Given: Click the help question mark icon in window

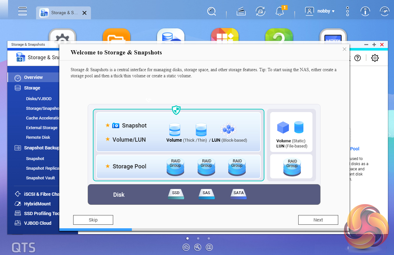Looking at the screenshot, I should point(358,58).
